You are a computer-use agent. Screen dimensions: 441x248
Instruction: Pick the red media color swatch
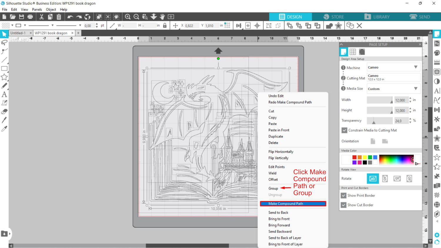[x=354, y=157]
